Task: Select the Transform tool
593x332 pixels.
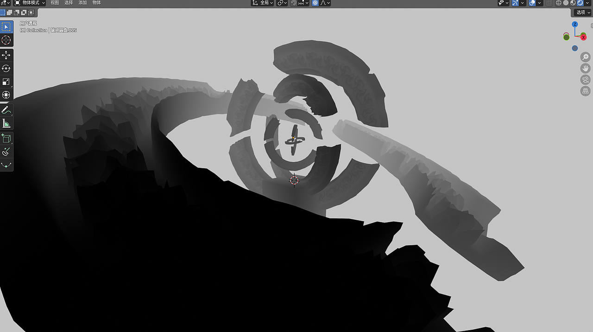Action: (6, 95)
